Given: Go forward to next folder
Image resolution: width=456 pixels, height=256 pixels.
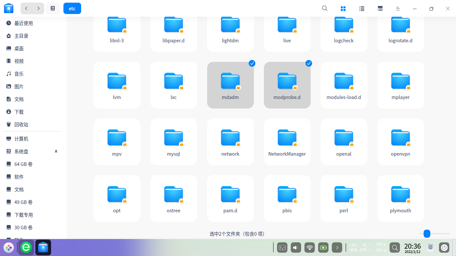Looking at the screenshot, I should coord(38,8).
